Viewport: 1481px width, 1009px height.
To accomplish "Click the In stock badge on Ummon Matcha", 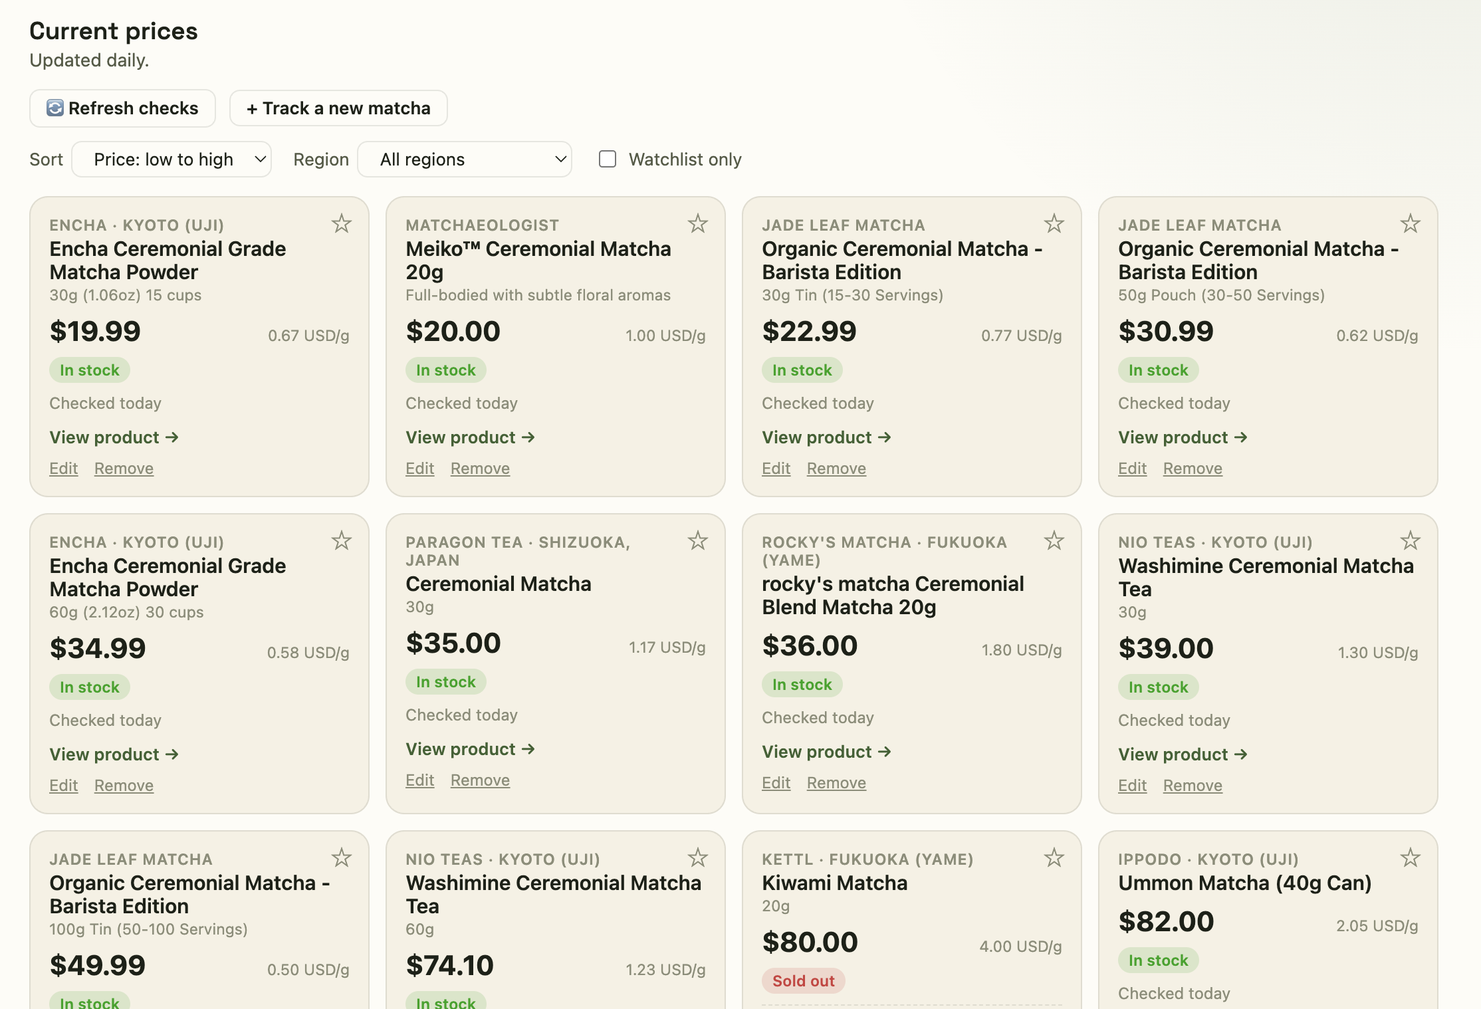I will 1158,960.
